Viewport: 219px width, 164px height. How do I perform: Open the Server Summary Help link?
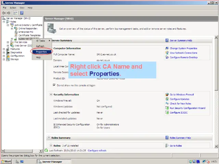pyautogui.click(x=181, y=40)
